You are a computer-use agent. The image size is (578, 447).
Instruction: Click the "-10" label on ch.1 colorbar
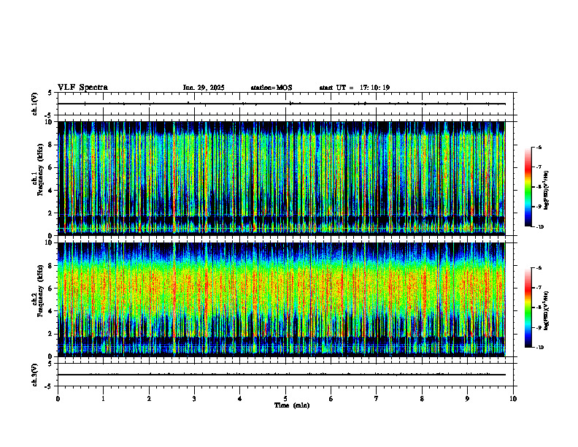tap(540, 227)
